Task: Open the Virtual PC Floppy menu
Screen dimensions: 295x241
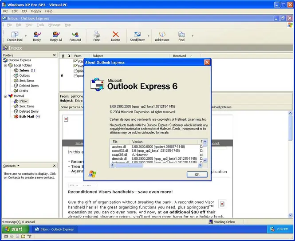Action: tap(36, 11)
